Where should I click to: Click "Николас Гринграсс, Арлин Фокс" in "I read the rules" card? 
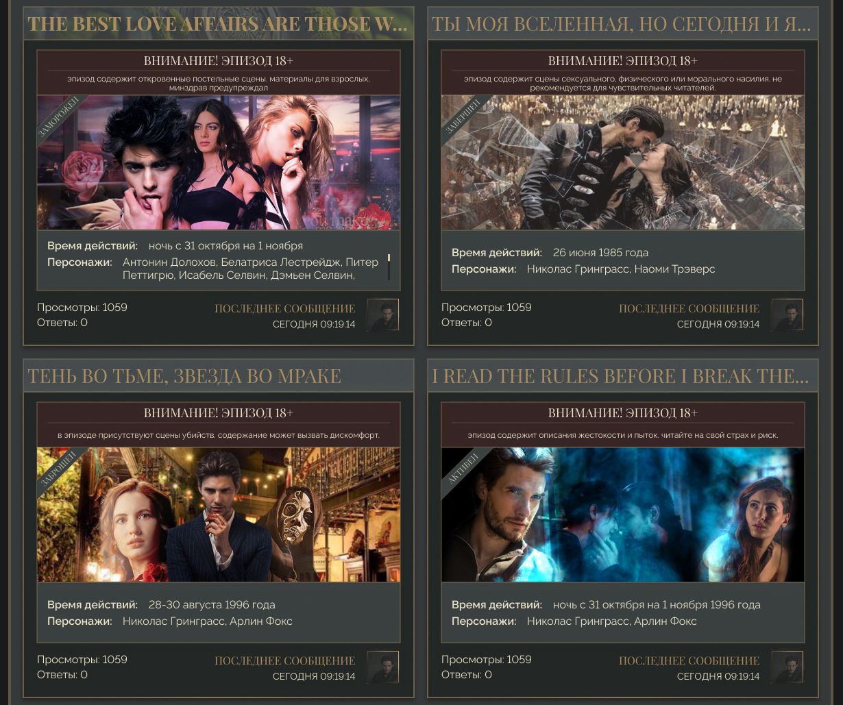pos(612,621)
